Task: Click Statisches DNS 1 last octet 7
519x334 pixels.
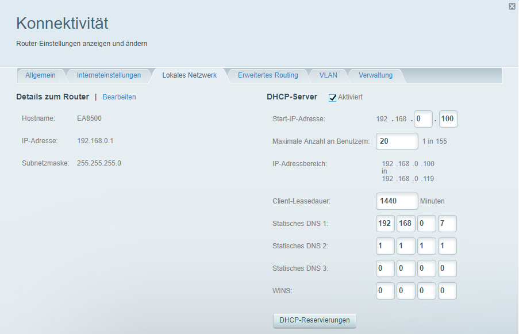Action: 448,224
